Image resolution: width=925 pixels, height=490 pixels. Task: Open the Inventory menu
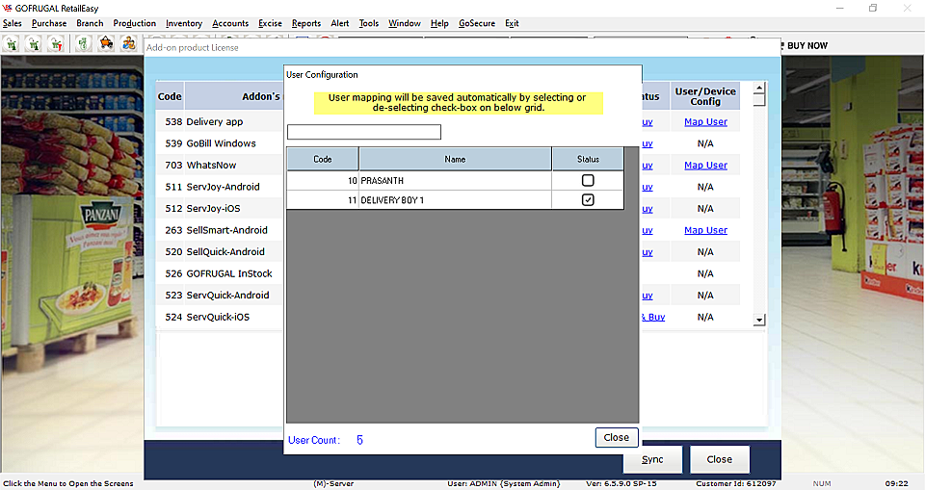pos(184,23)
